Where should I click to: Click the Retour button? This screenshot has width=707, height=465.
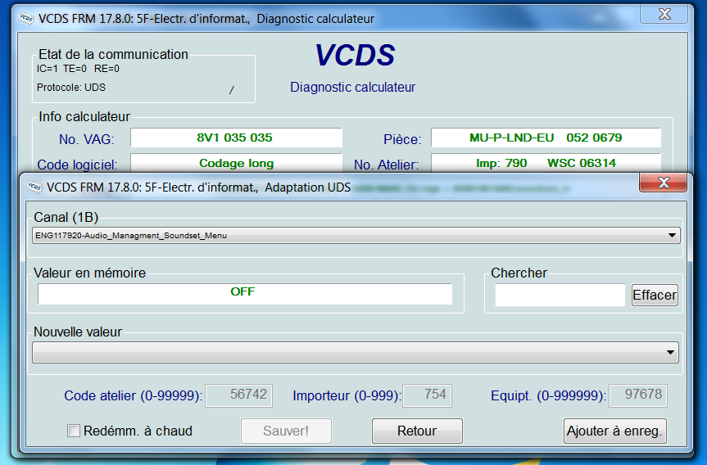pos(417,431)
